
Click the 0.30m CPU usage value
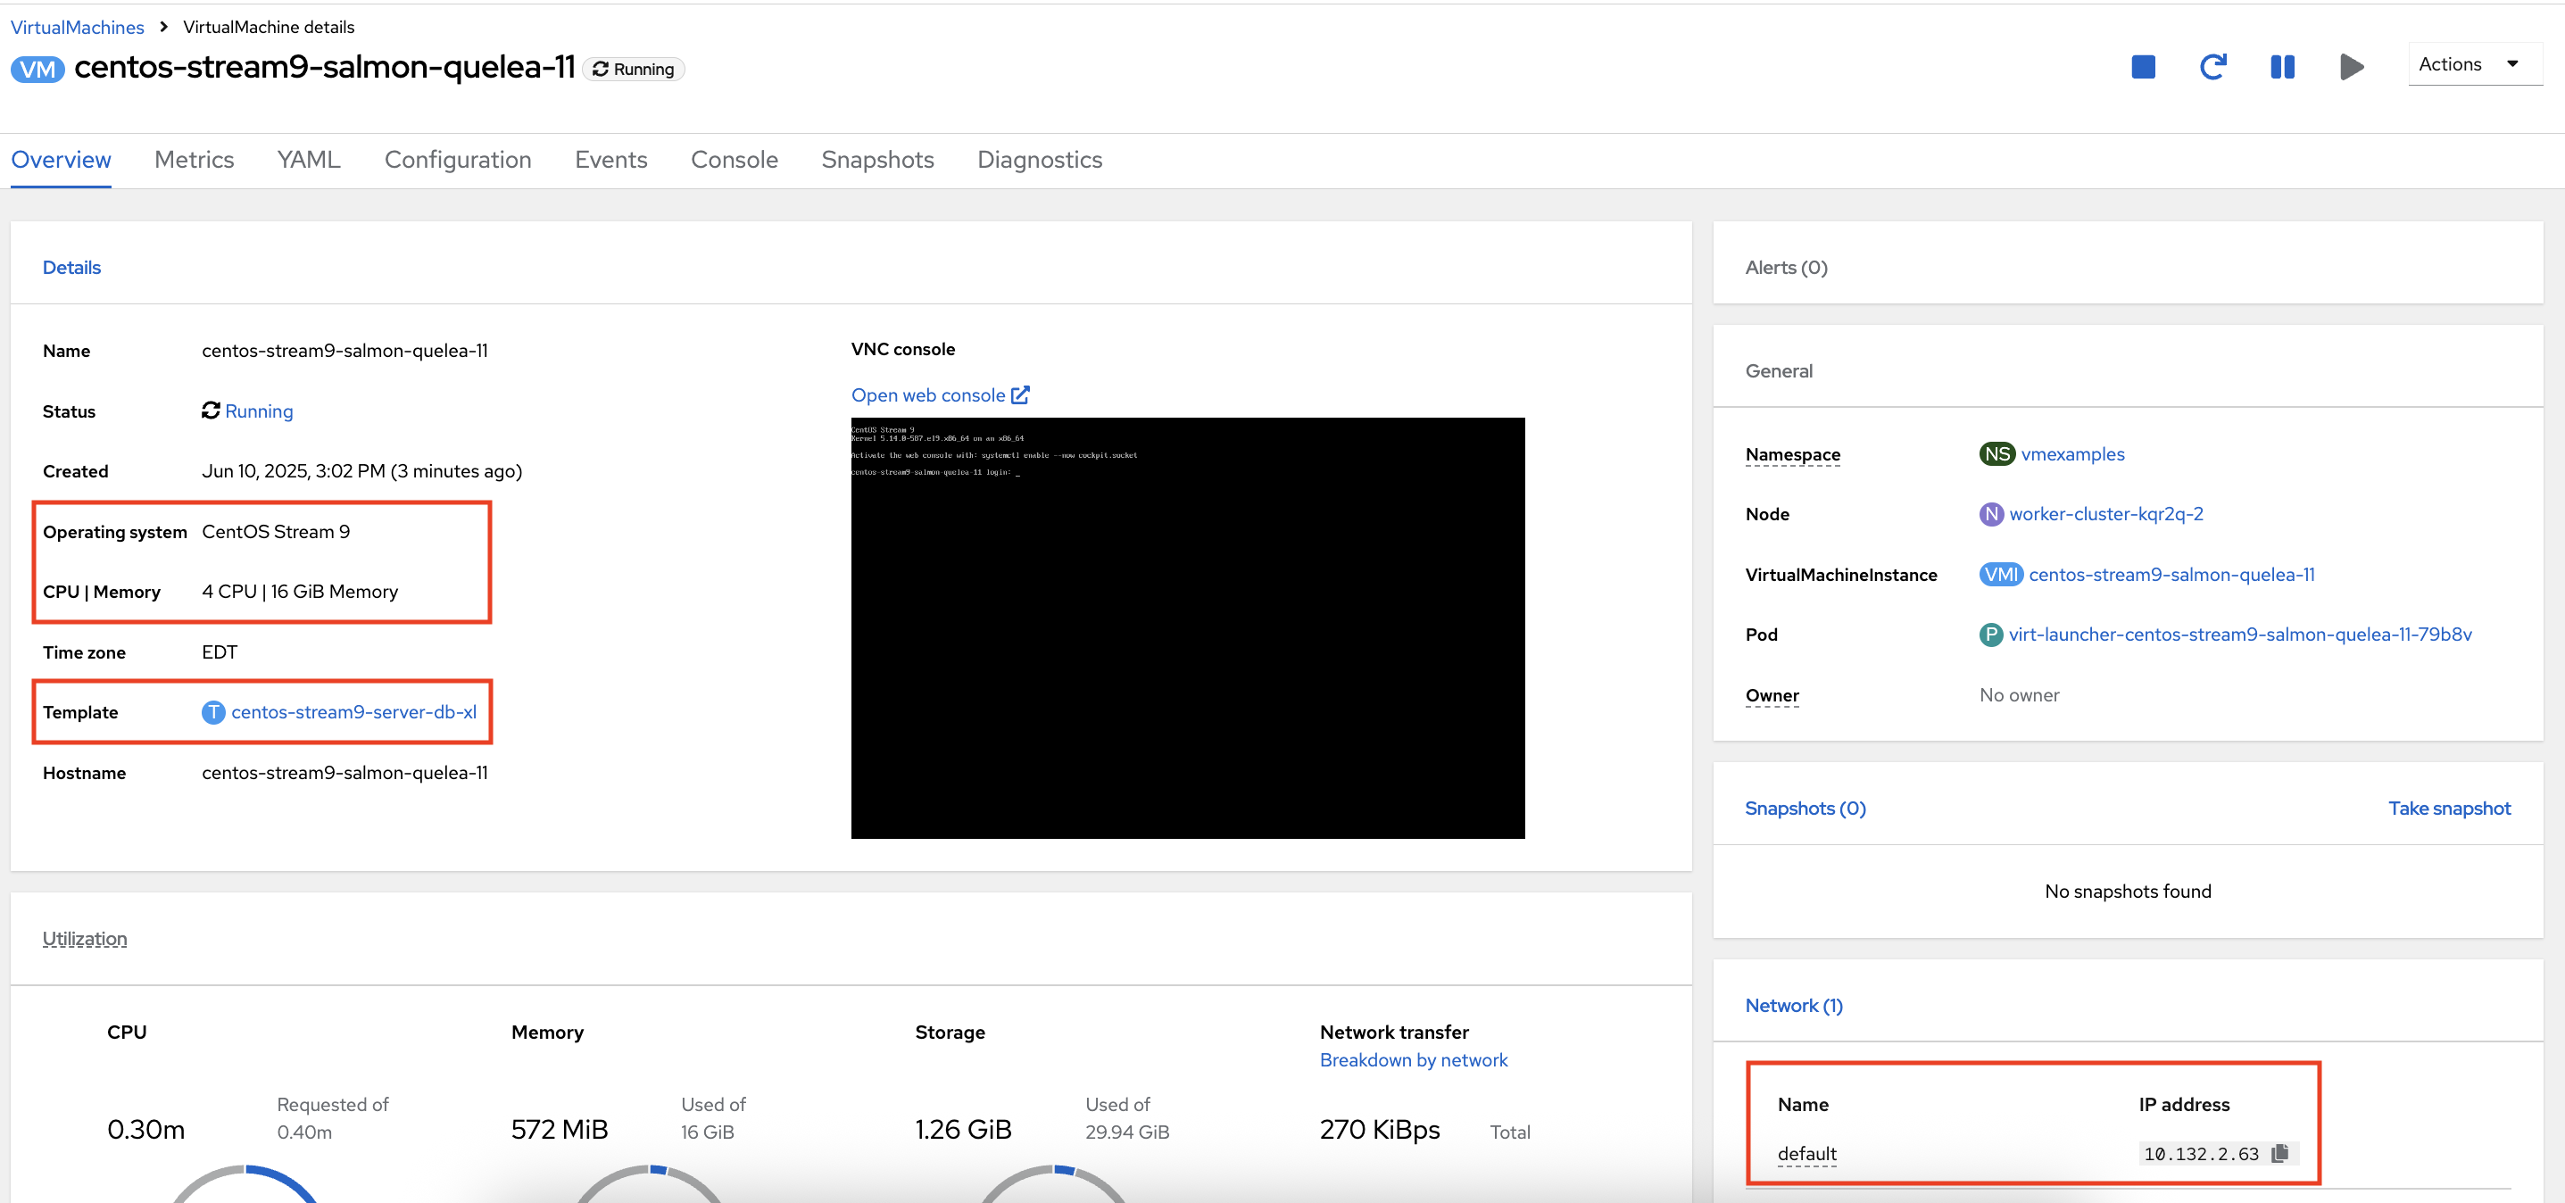tap(146, 1129)
